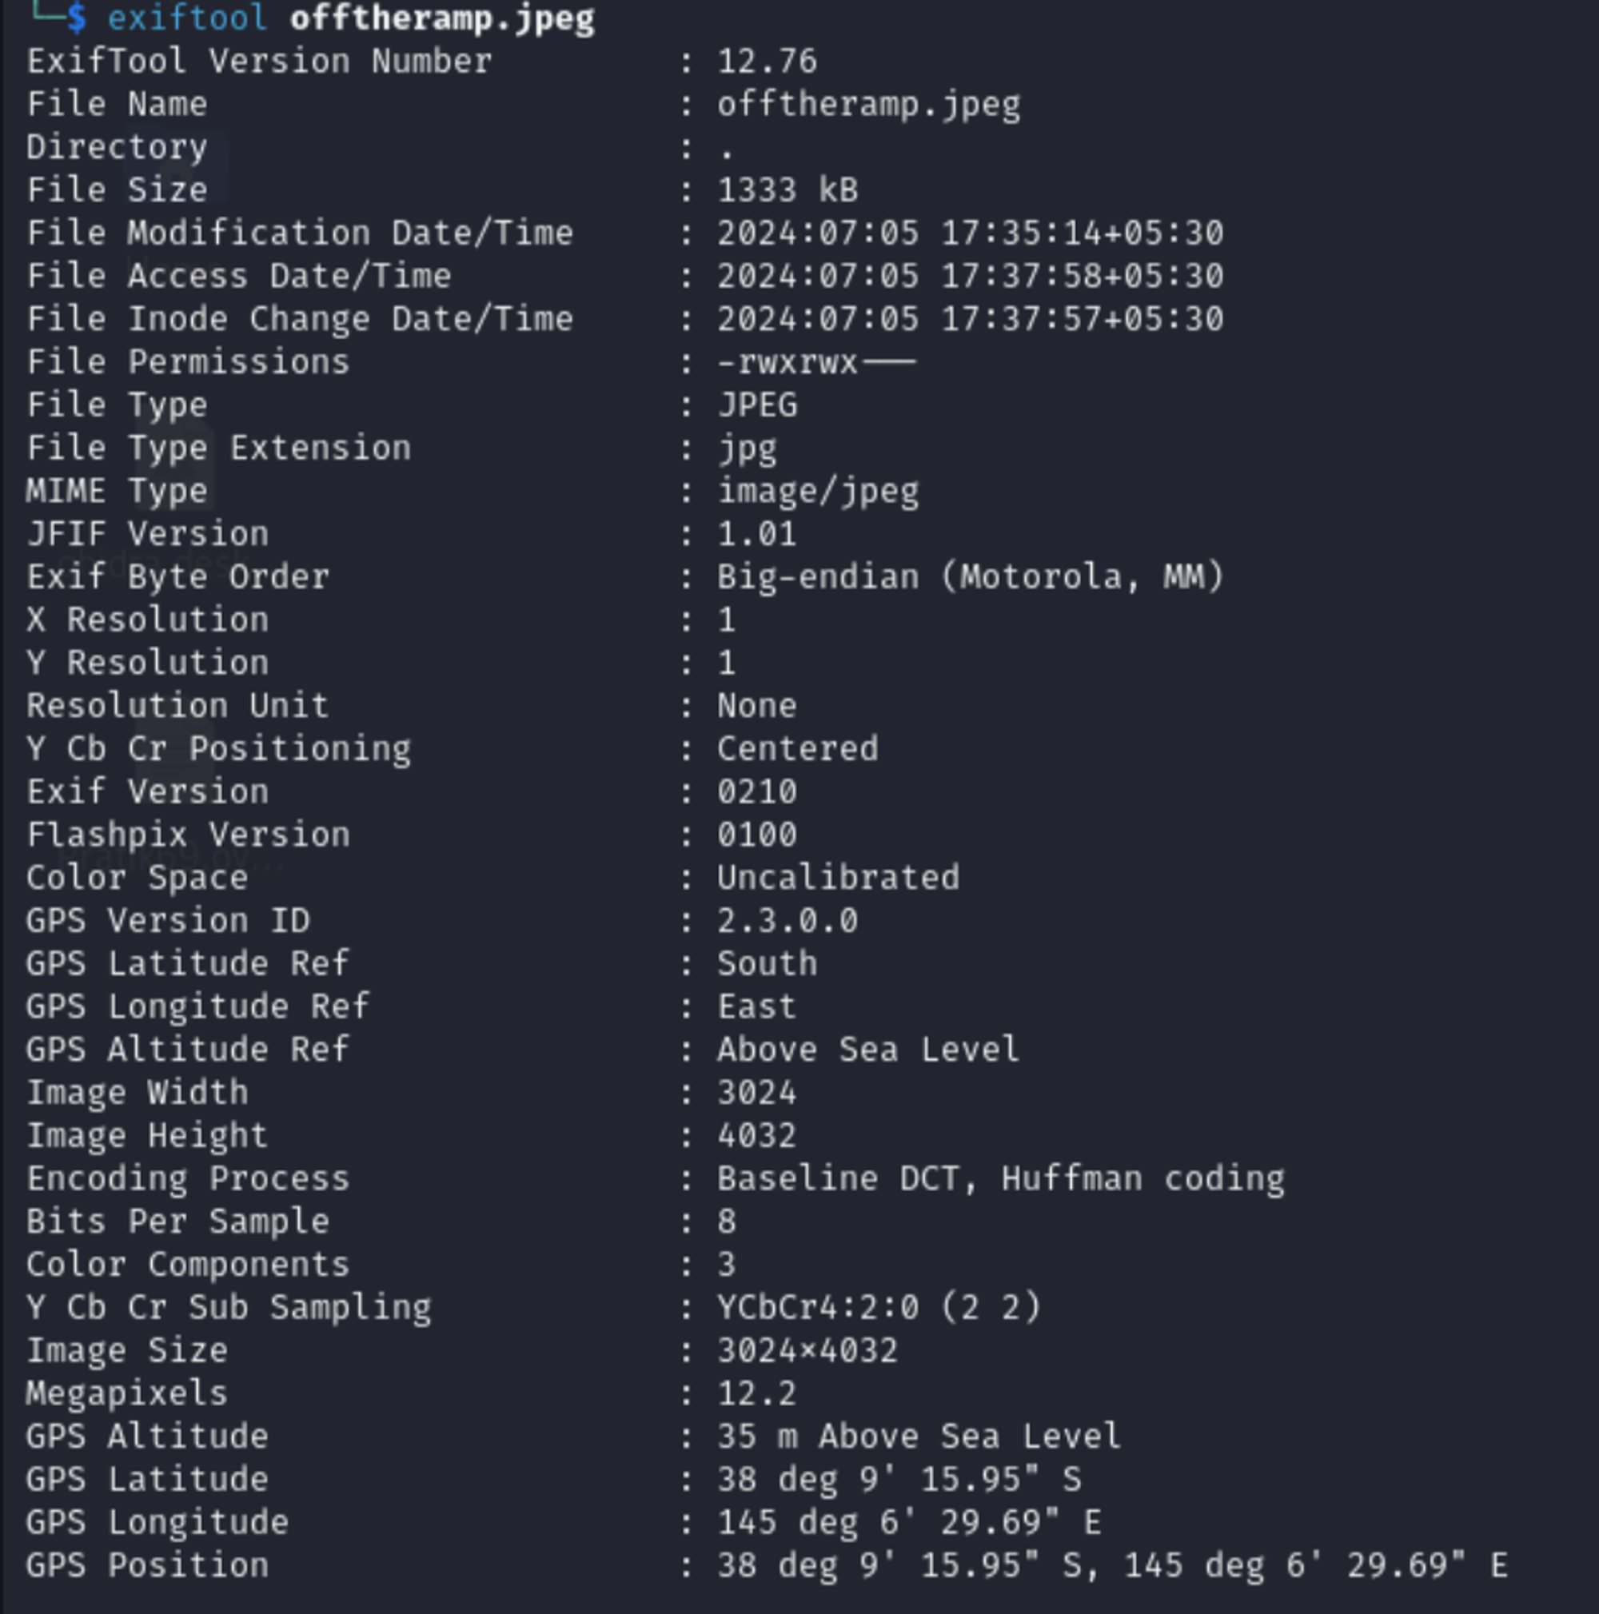Screen dimensions: 1599x1614
Task: Click the GPS Longitude Ref value East
Action: [x=756, y=1006]
